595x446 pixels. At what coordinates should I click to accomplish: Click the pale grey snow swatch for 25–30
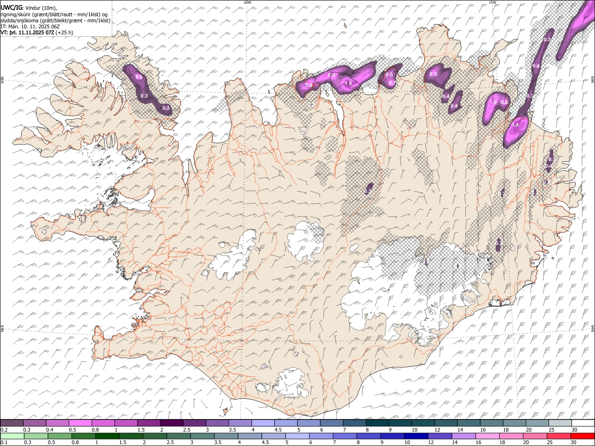[560, 423]
